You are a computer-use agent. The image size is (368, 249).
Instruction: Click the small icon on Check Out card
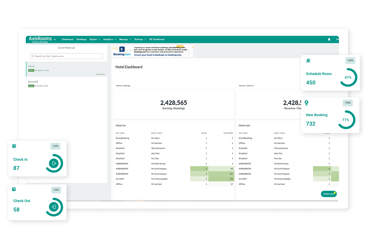tap(14, 189)
